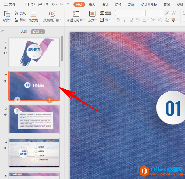
Task: Click the print icon in top toolbar
Action: click(40, 4)
